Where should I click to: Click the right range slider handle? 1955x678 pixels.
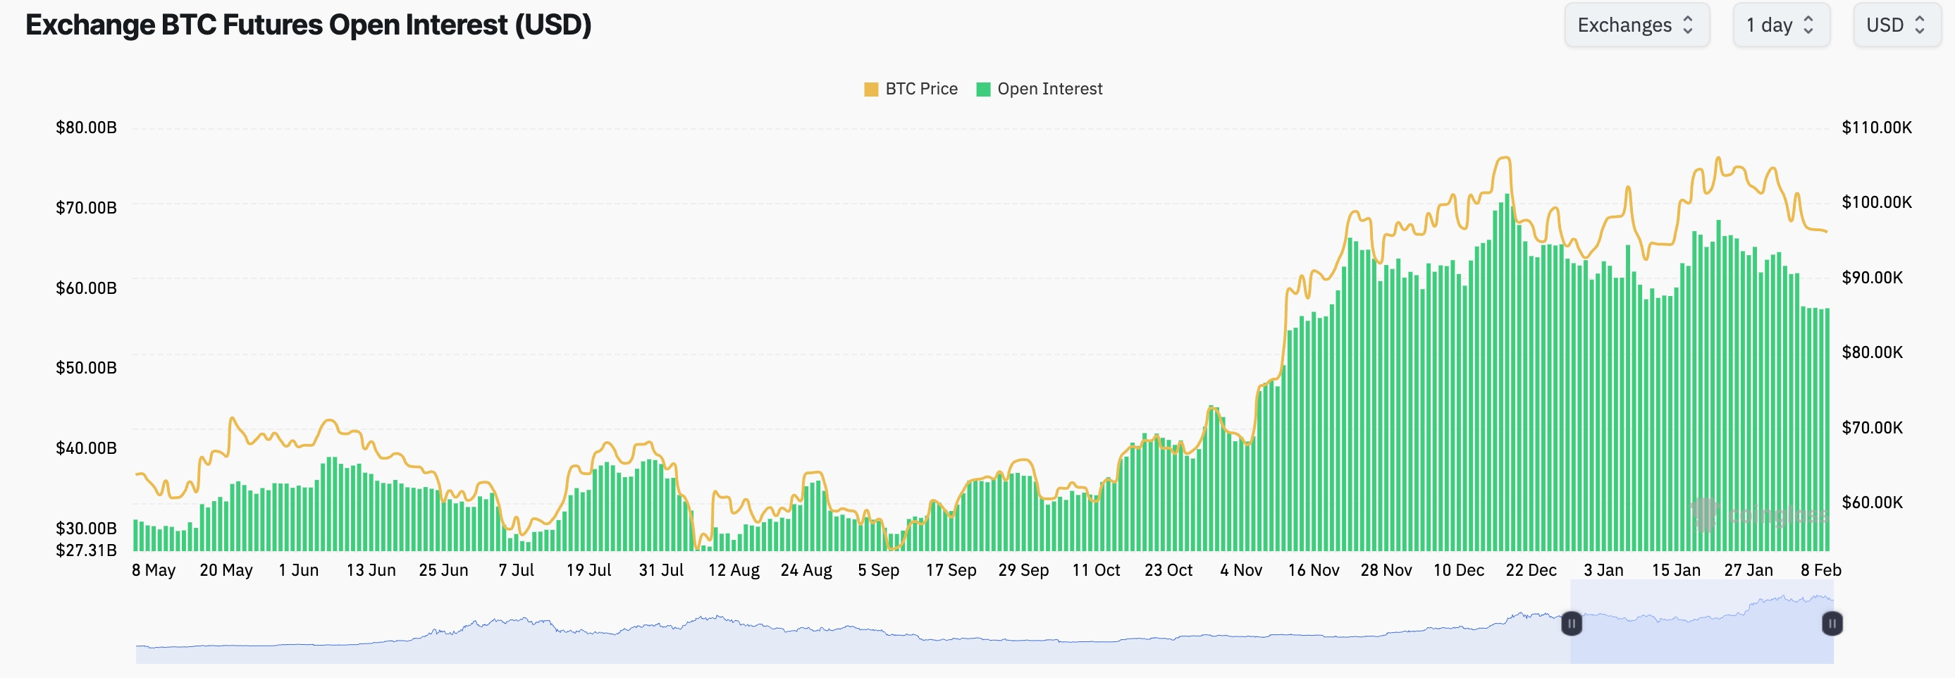point(1831,623)
